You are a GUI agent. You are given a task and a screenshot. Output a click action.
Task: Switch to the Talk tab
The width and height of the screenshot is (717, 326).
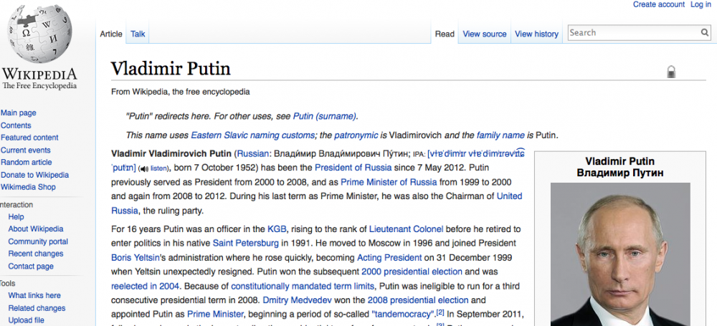click(138, 34)
